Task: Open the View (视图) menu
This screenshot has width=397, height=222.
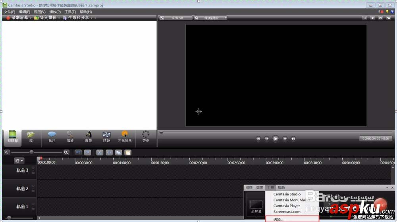Action: click(x=39, y=12)
